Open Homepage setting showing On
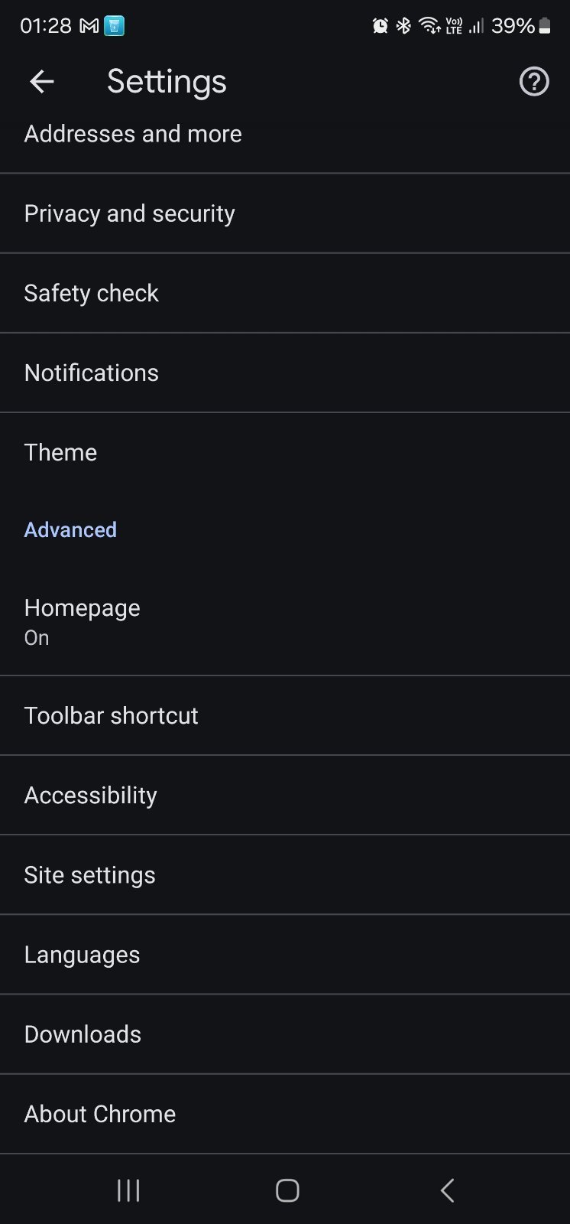The height and width of the screenshot is (1224, 570). [x=83, y=621]
